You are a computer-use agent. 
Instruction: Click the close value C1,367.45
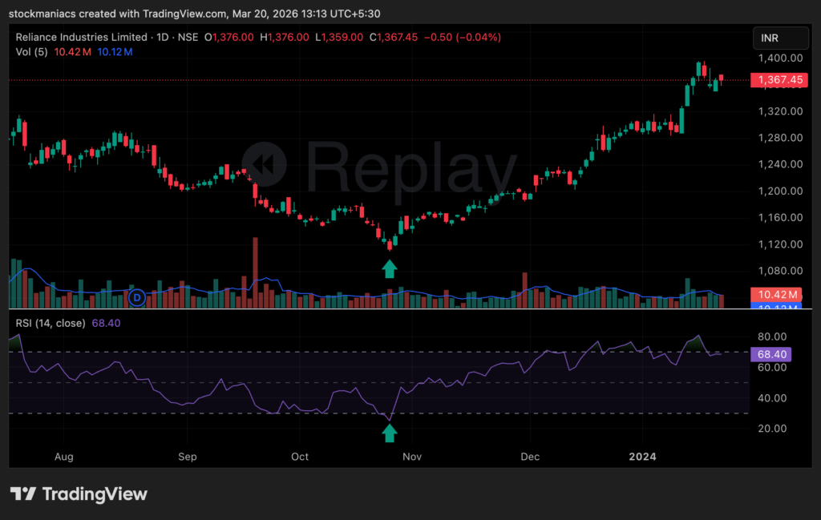393,37
